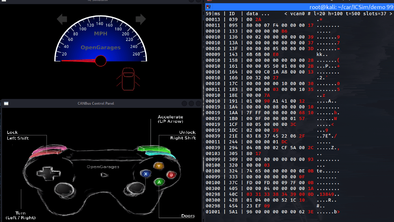The height and width of the screenshot is (222, 394).
Task: Click CAN ID '13A' in the sniffer list
Action: 233,43
